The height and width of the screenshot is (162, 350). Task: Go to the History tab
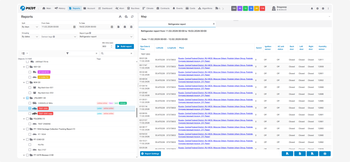60,8
